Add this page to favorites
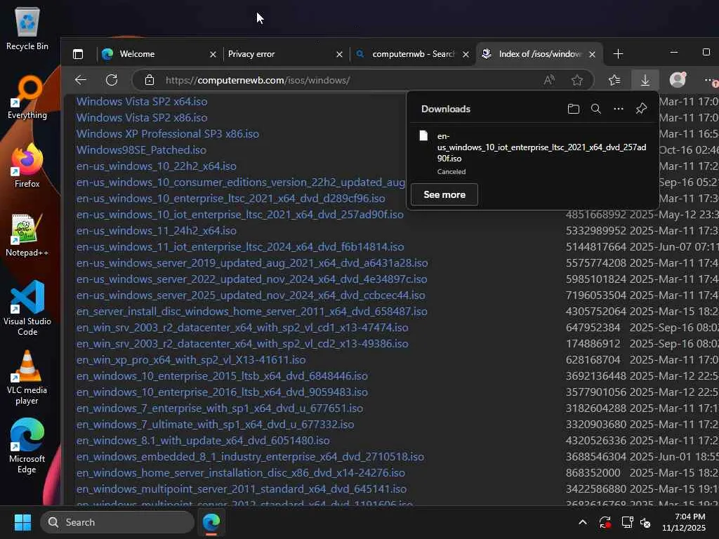The height and width of the screenshot is (539, 719). coord(577,80)
